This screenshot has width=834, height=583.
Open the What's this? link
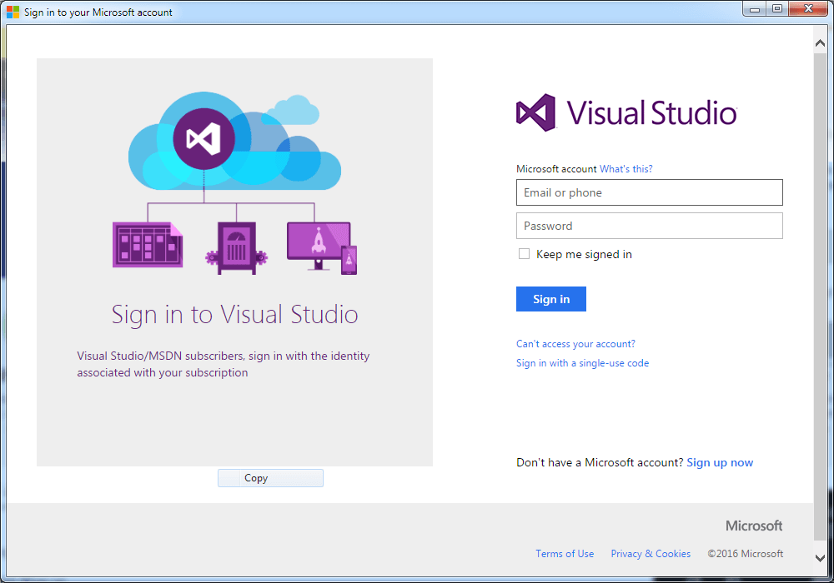[626, 169]
